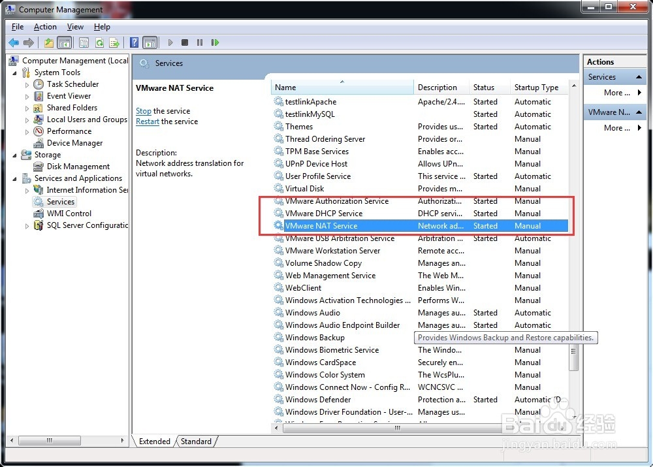Open More actions under VMware N...
653x467 pixels.
(x=622, y=128)
